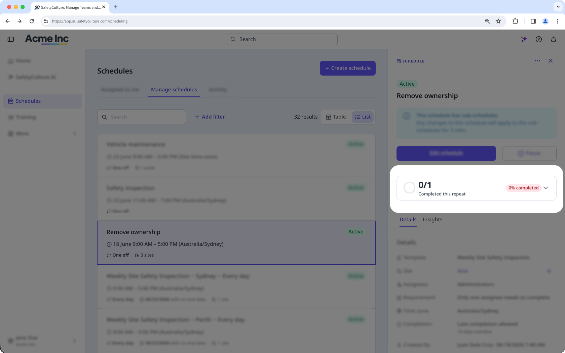Toggle the sidebar collapse icon
This screenshot has width=565, height=353.
[11, 39]
